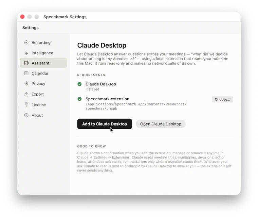Minimize the Speechmark Settings window
Image resolution: width=258 pixels, height=218 pixels.
point(30,17)
